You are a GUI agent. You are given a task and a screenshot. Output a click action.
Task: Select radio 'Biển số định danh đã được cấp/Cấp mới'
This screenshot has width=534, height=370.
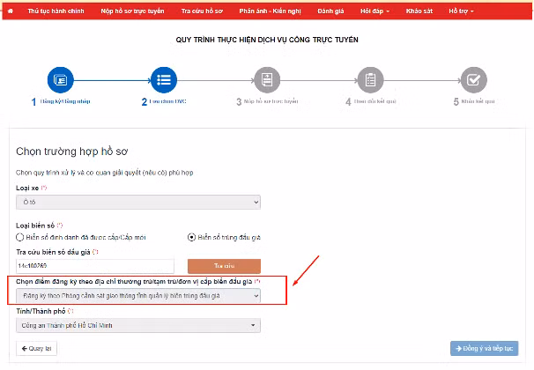point(21,237)
